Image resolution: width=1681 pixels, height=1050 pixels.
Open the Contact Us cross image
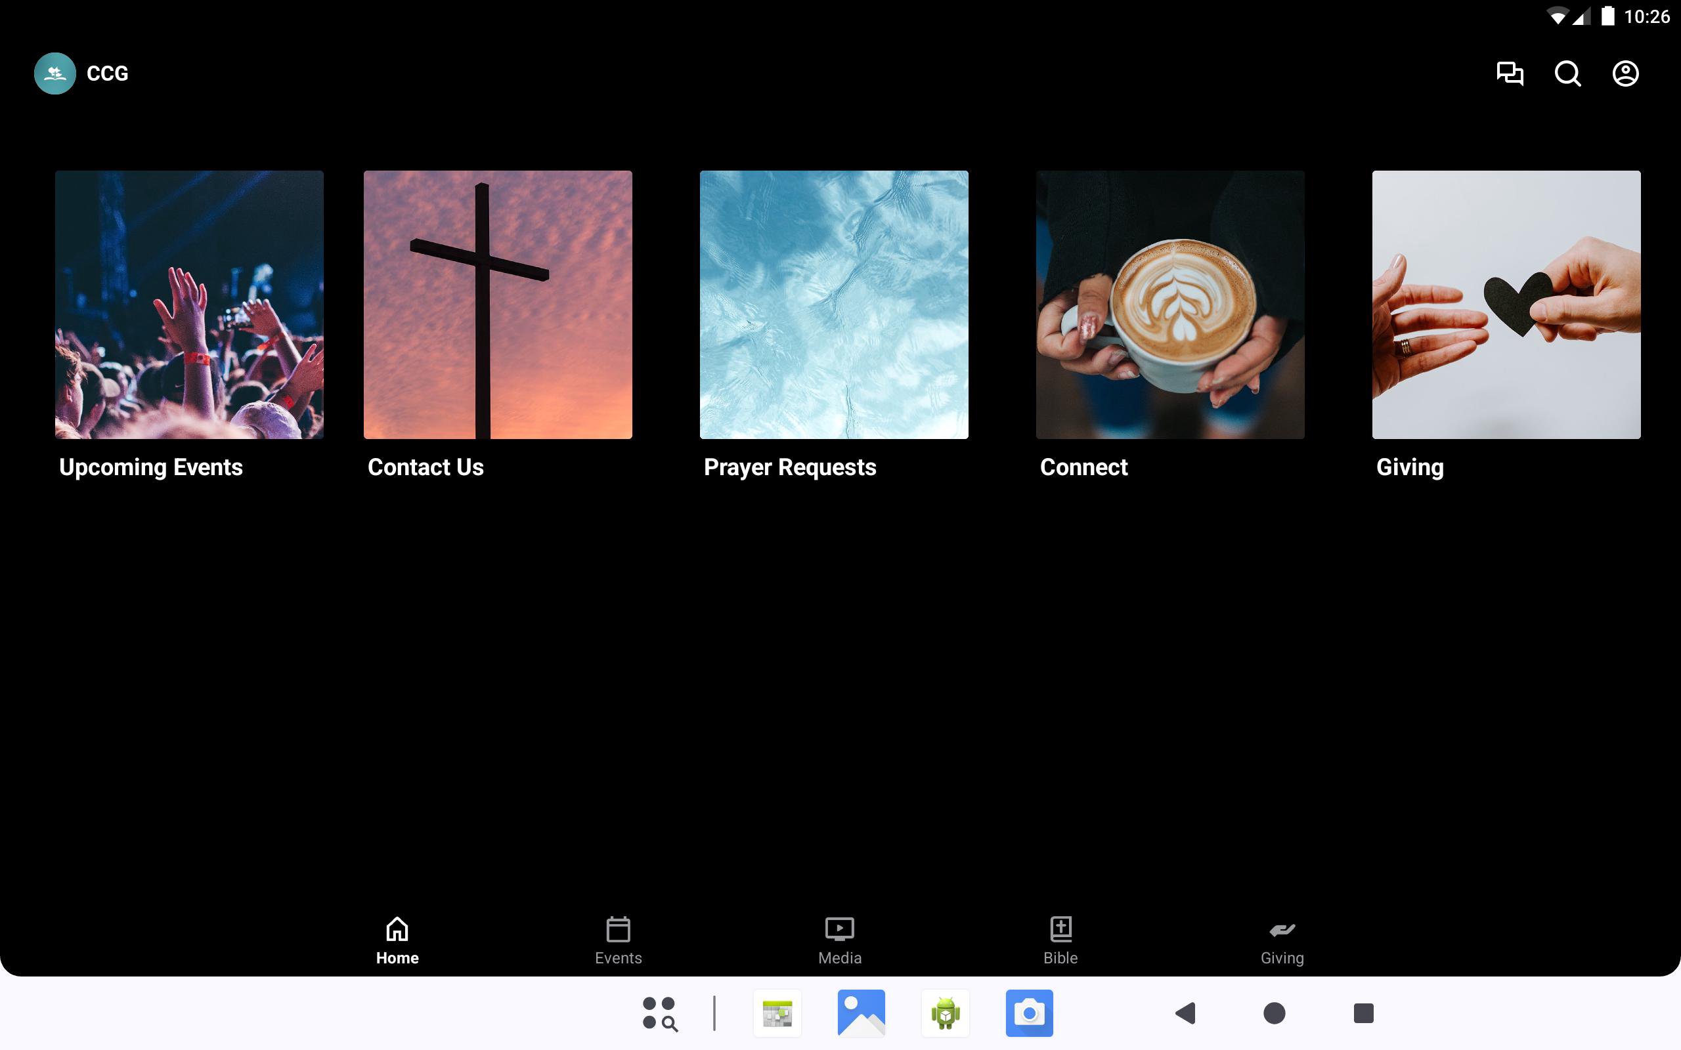[497, 304]
